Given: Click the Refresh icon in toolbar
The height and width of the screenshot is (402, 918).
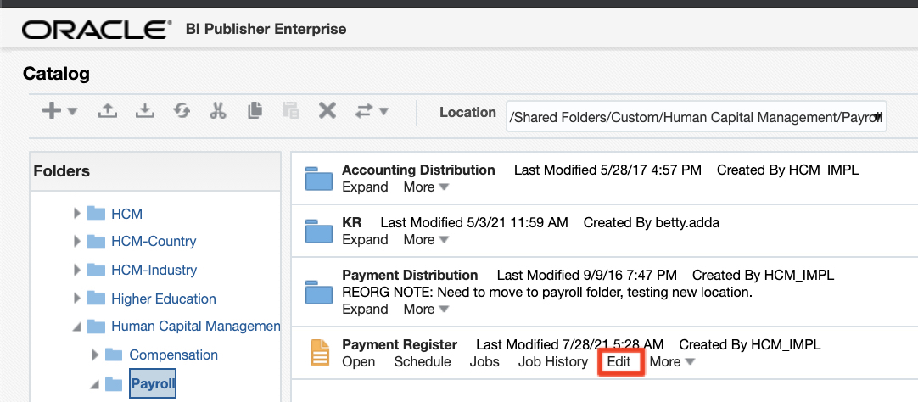Looking at the screenshot, I should click(181, 111).
